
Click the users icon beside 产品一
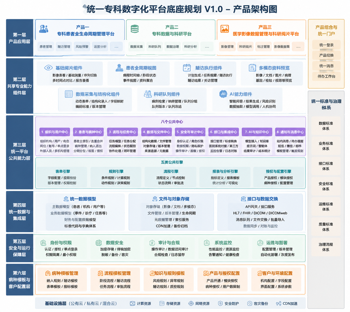click(x=44, y=29)
